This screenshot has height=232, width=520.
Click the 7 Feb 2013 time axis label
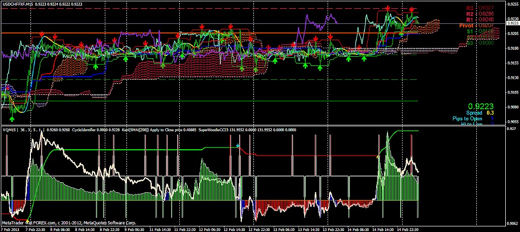tap(10, 229)
